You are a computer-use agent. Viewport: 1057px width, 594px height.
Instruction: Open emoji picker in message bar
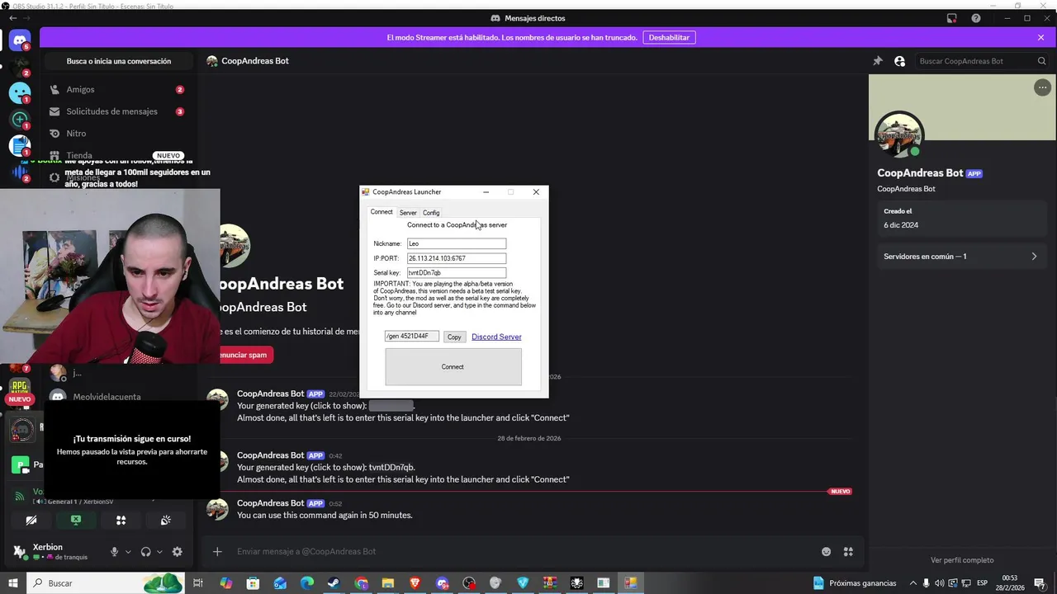[x=826, y=552]
